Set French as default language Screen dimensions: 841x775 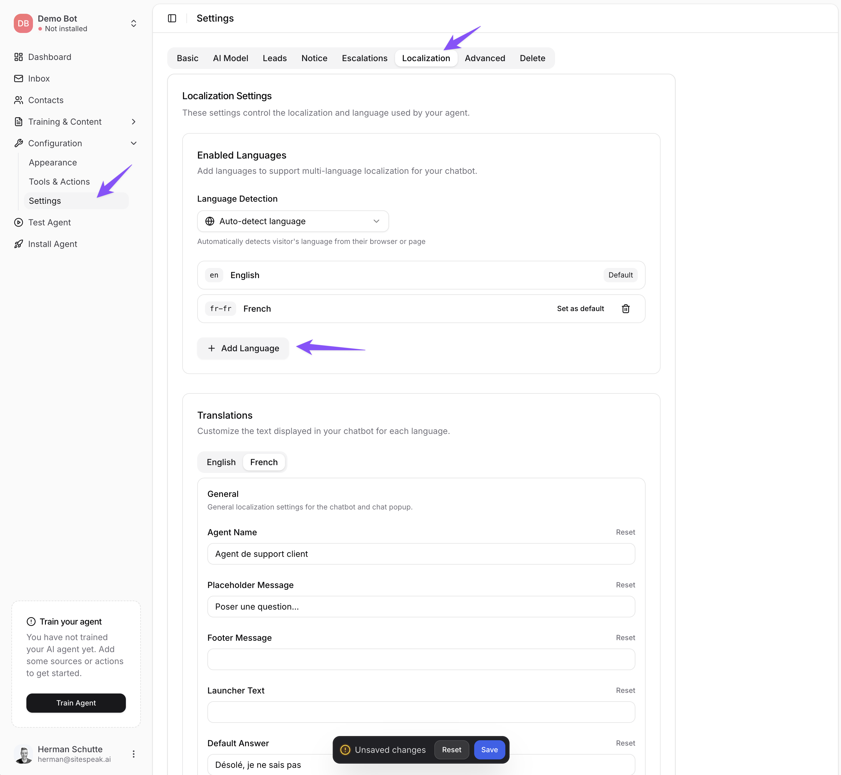tap(580, 309)
